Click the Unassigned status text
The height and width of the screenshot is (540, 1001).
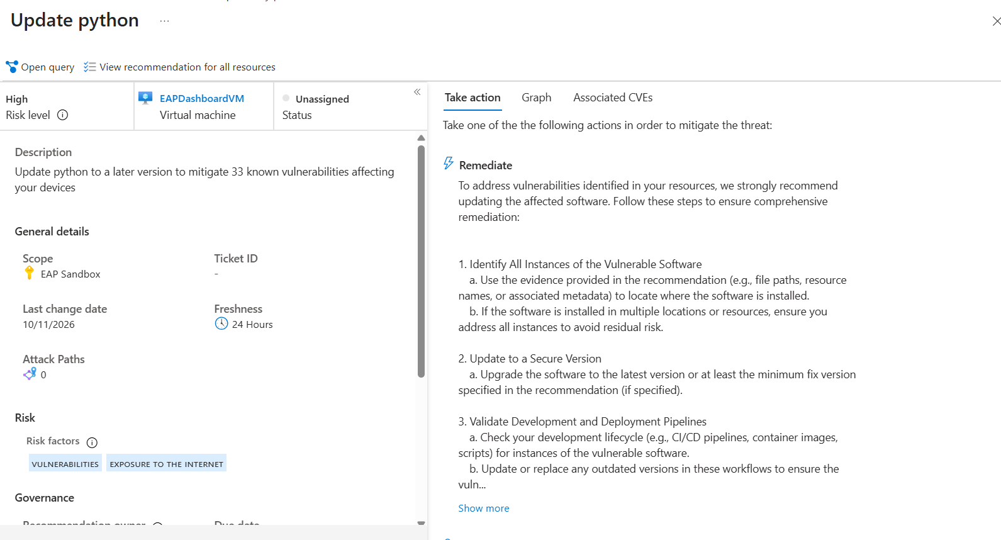(322, 99)
